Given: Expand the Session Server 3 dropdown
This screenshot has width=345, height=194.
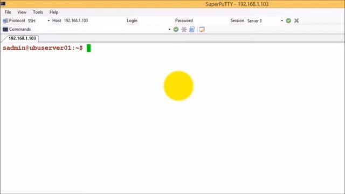Looking at the screenshot, I should pyautogui.click(x=282, y=20).
